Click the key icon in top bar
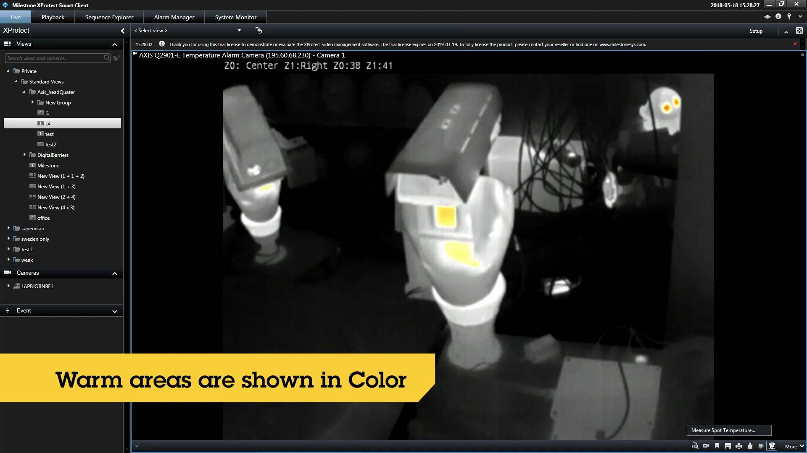This screenshot has width=807, height=453. tap(789, 16)
